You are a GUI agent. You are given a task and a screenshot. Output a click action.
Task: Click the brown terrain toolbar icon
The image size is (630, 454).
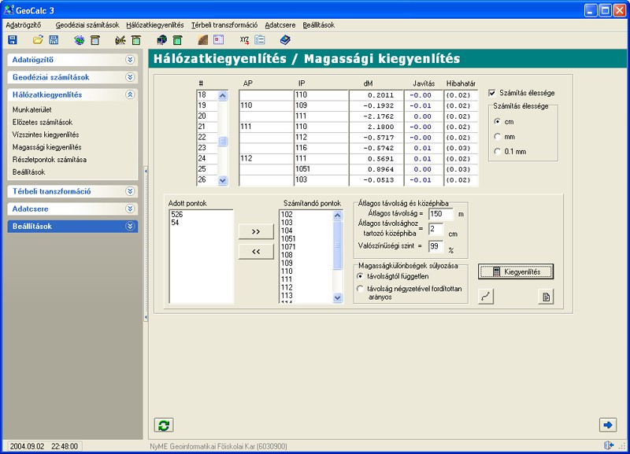coord(203,40)
